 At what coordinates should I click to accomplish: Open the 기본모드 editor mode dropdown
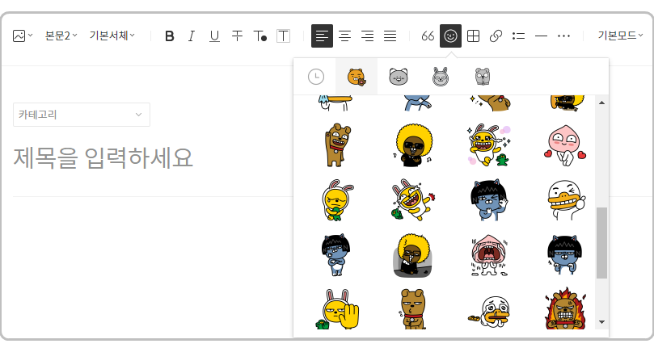620,36
